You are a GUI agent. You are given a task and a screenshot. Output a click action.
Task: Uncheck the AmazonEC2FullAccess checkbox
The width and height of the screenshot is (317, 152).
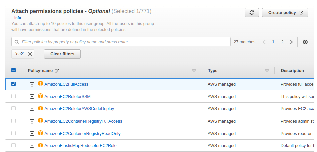(x=13, y=84)
